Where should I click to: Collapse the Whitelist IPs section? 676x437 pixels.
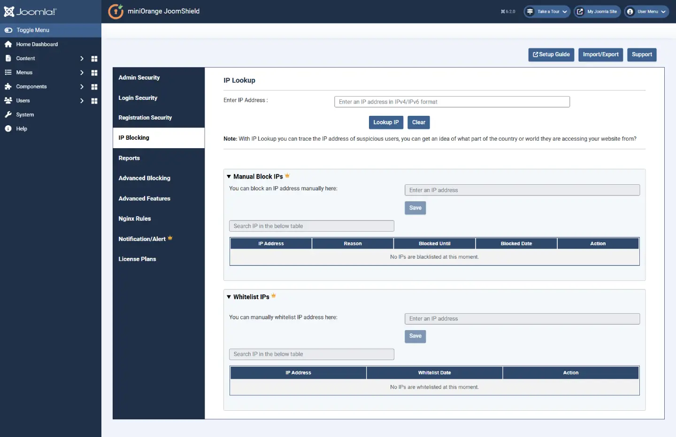(x=229, y=297)
